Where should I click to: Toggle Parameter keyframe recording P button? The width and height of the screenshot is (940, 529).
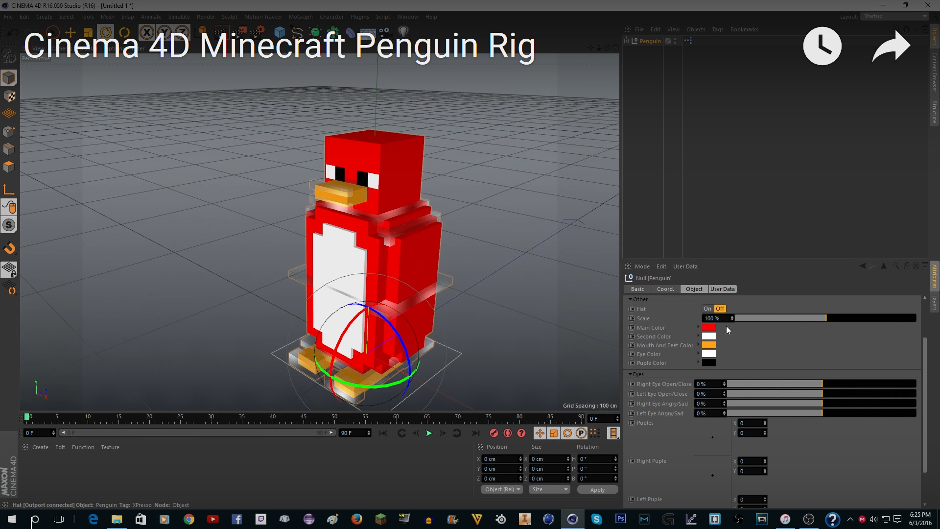coord(581,433)
